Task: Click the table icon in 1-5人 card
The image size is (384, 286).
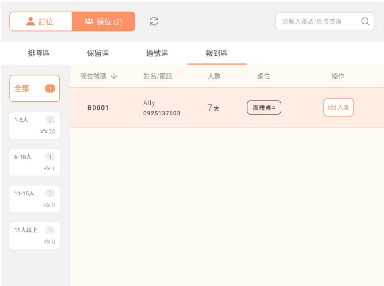Action: click(44, 131)
